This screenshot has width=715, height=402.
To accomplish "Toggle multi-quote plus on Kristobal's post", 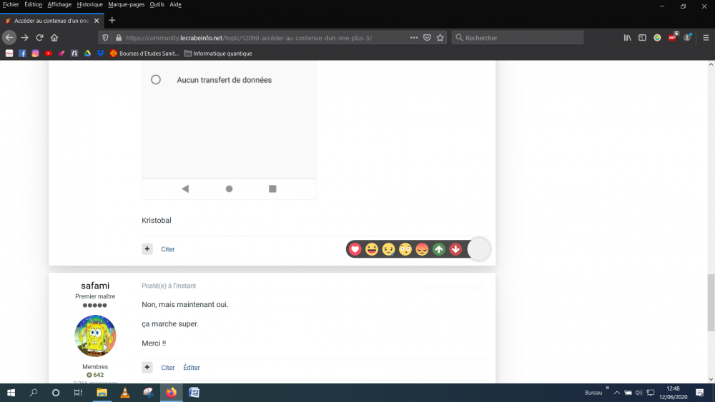I will (147, 249).
